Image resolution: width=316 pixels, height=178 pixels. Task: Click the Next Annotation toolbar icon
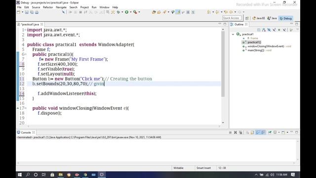[209, 12]
